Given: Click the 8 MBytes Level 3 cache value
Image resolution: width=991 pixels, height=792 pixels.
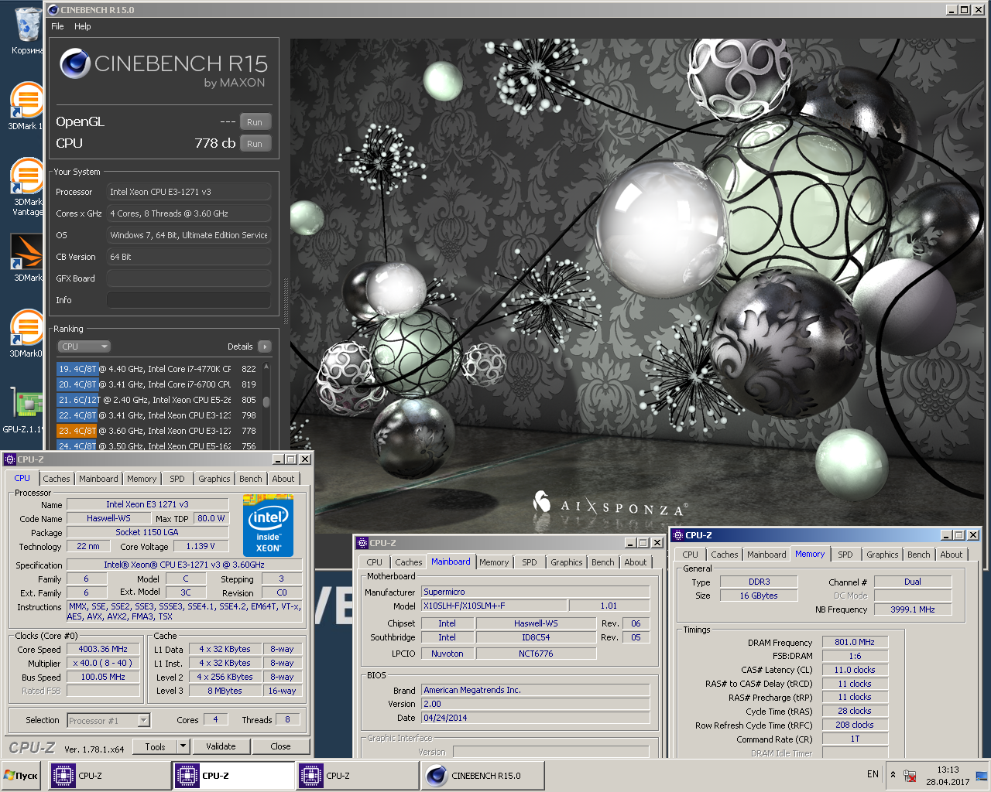Looking at the screenshot, I should [x=225, y=691].
